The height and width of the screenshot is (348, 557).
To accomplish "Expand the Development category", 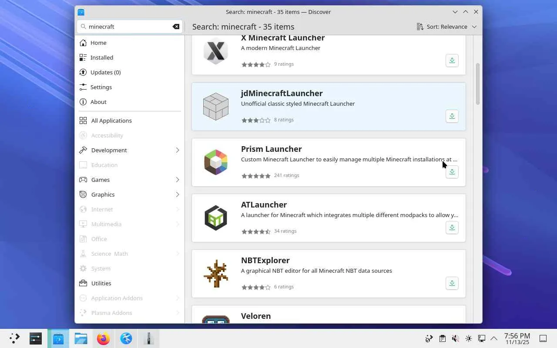I will [x=130, y=150].
